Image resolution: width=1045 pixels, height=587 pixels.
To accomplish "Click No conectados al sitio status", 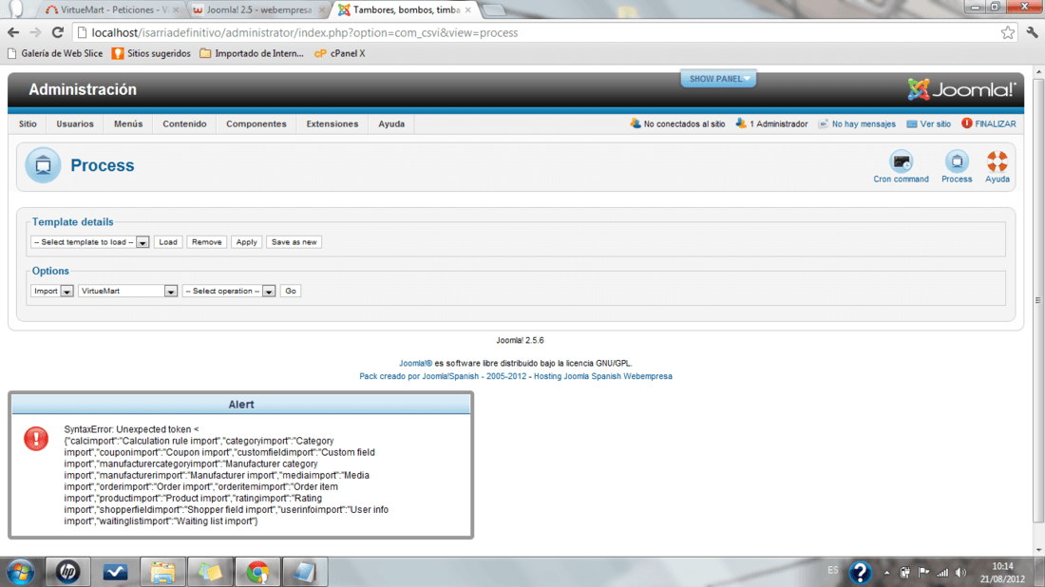I will click(677, 123).
